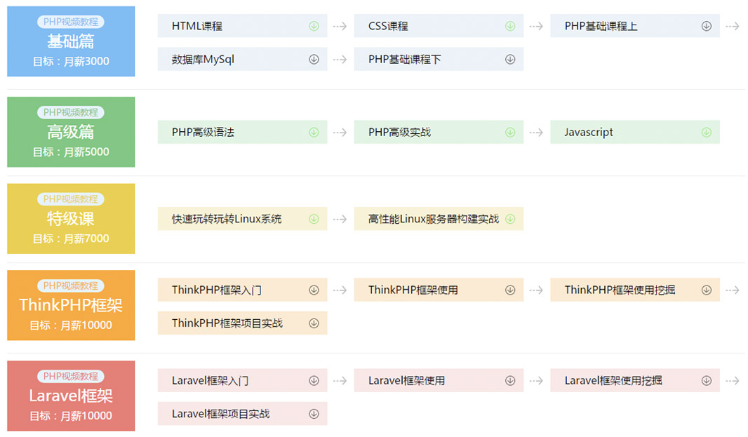Click download icon on PHP基础课程上

coord(706,26)
